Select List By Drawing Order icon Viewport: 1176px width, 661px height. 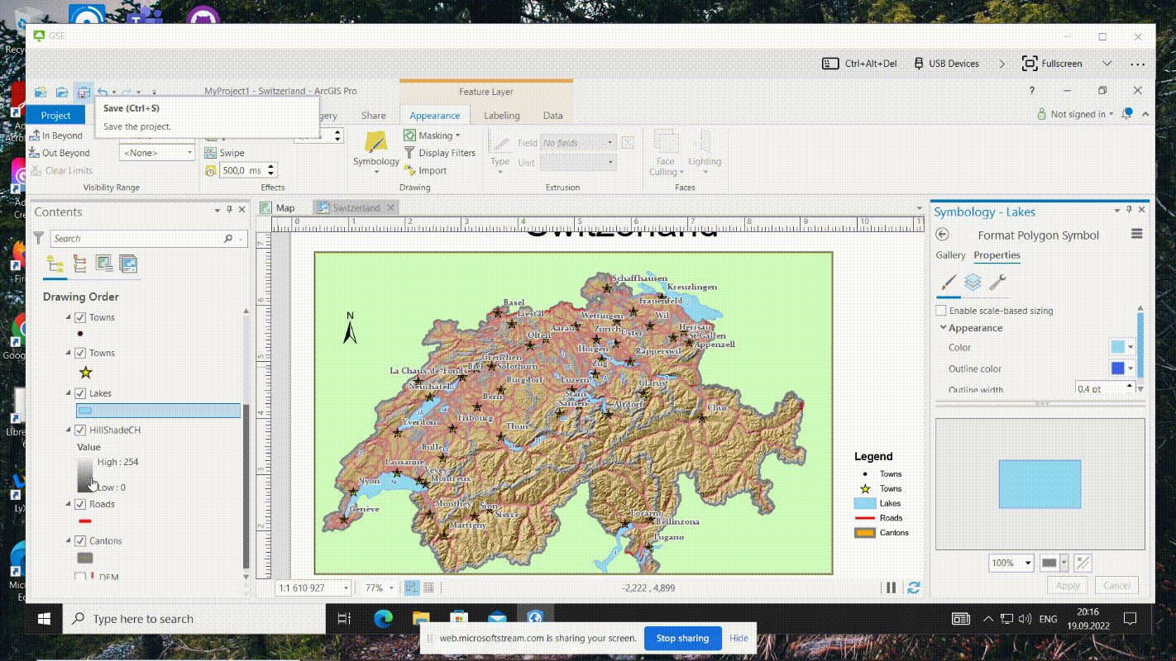55,264
